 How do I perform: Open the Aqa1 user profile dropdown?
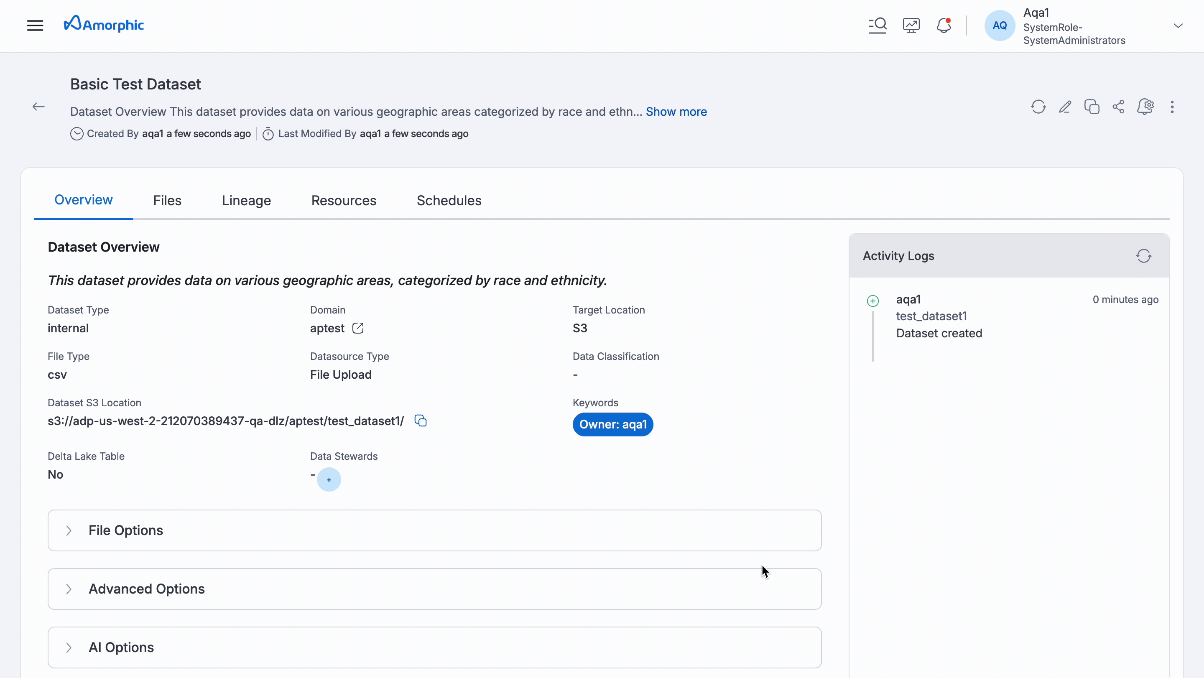(1178, 25)
